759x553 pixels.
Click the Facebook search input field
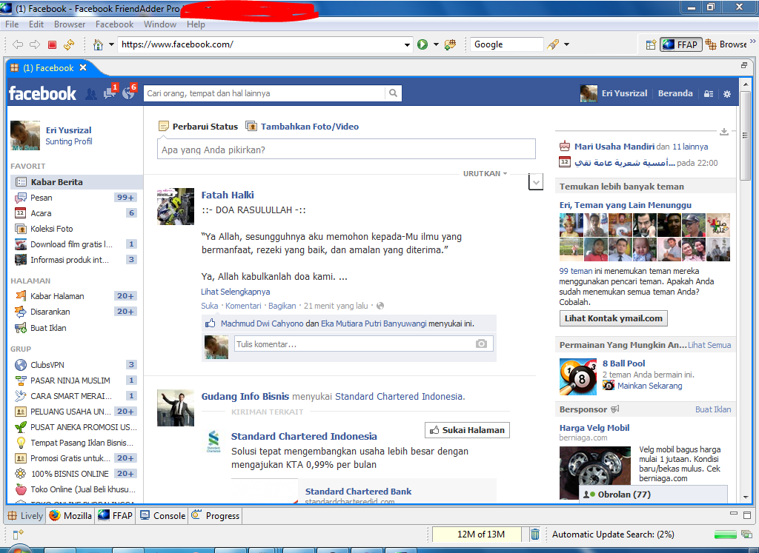coord(264,93)
